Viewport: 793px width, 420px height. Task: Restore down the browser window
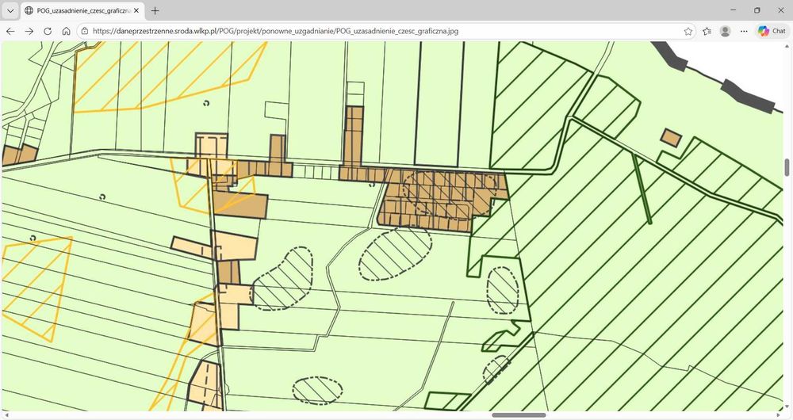(757, 10)
